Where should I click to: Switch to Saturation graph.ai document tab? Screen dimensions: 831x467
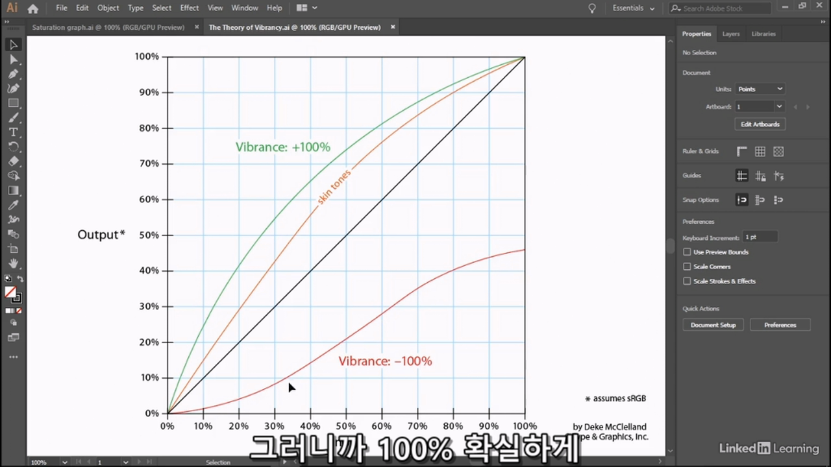(x=108, y=27)
